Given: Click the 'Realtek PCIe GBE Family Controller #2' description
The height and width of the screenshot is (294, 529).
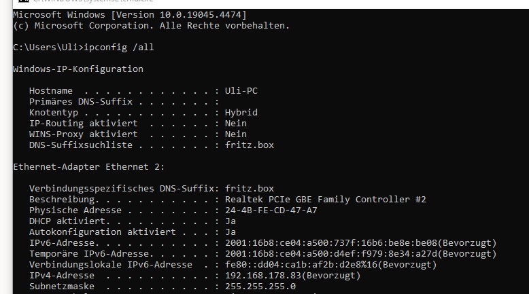Looking at the screenshot, I should [x=326, y=199].
